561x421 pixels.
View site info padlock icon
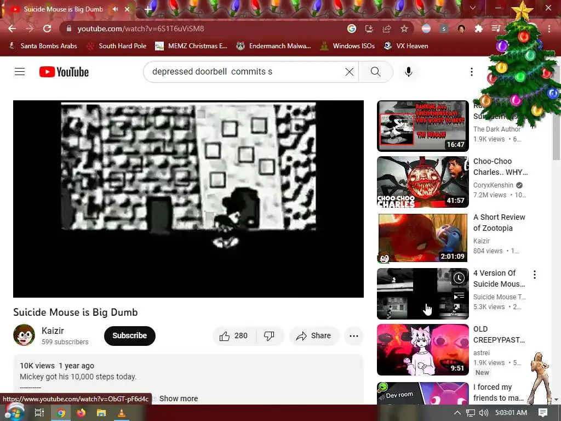point(68,29)
